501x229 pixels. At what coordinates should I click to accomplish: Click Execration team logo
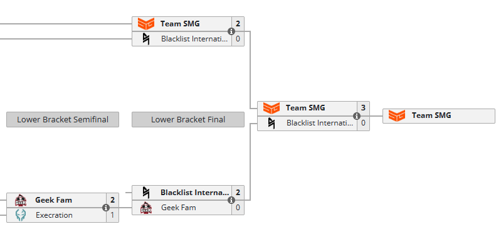[x=21, y=215]
